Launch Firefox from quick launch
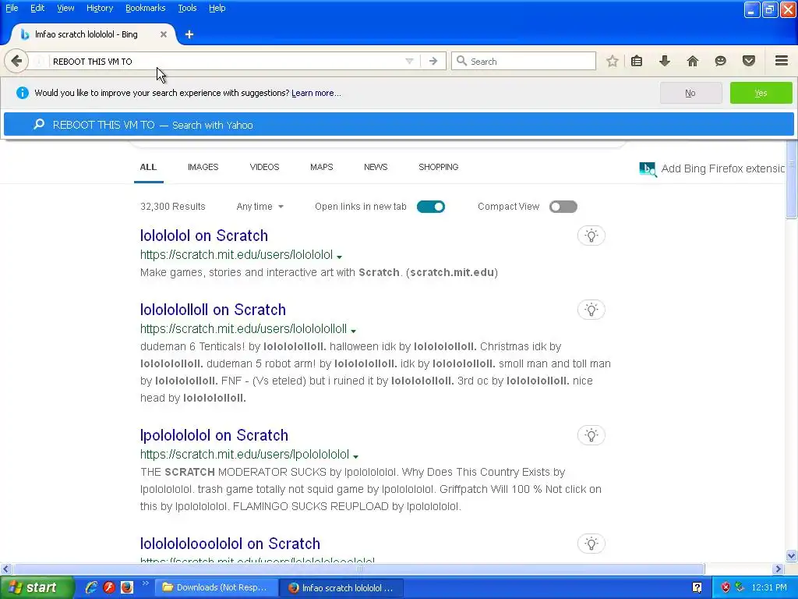 [x=127, y=587]
